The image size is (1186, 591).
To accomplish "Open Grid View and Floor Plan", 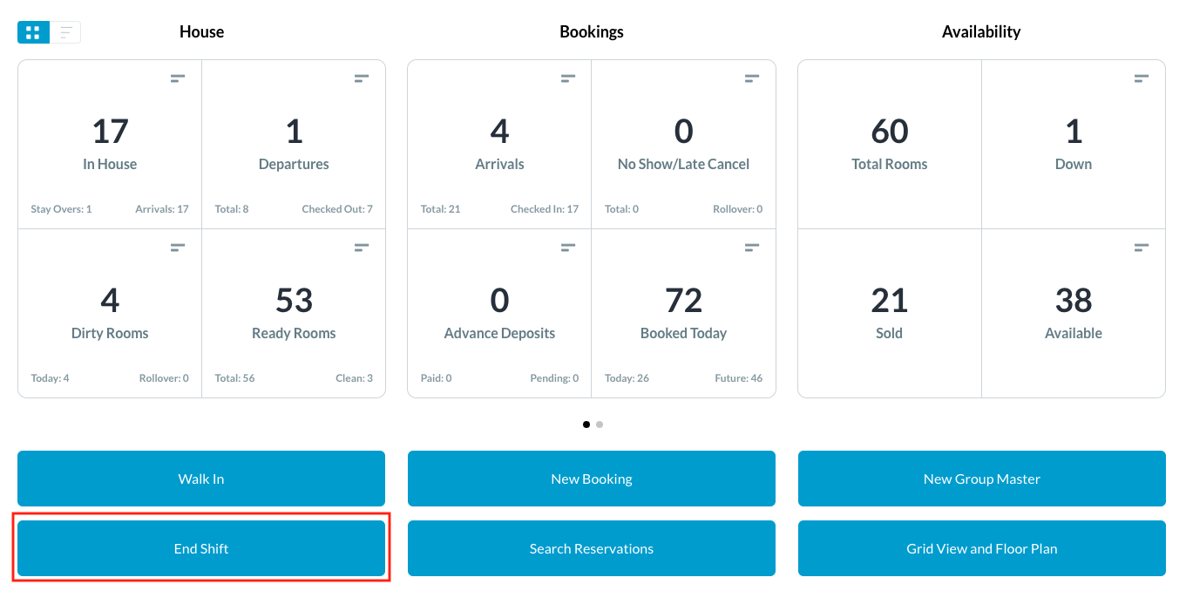I will pos(982,548).
